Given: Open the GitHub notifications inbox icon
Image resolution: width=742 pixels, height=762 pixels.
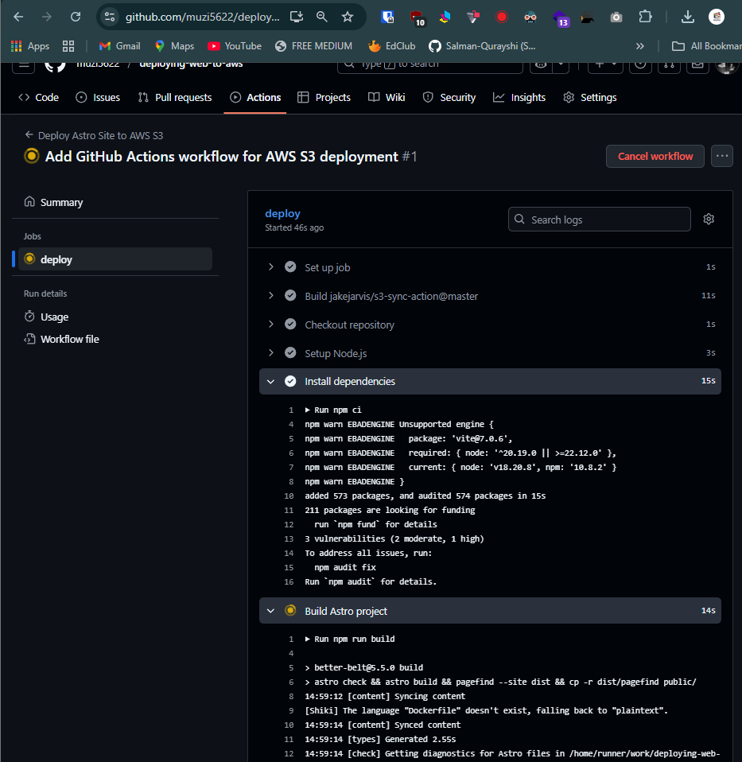Looking at the screenshot, I should 697,65.
